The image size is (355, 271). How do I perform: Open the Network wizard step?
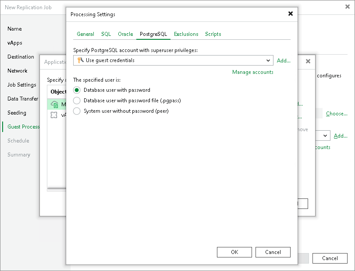(17, 71)
